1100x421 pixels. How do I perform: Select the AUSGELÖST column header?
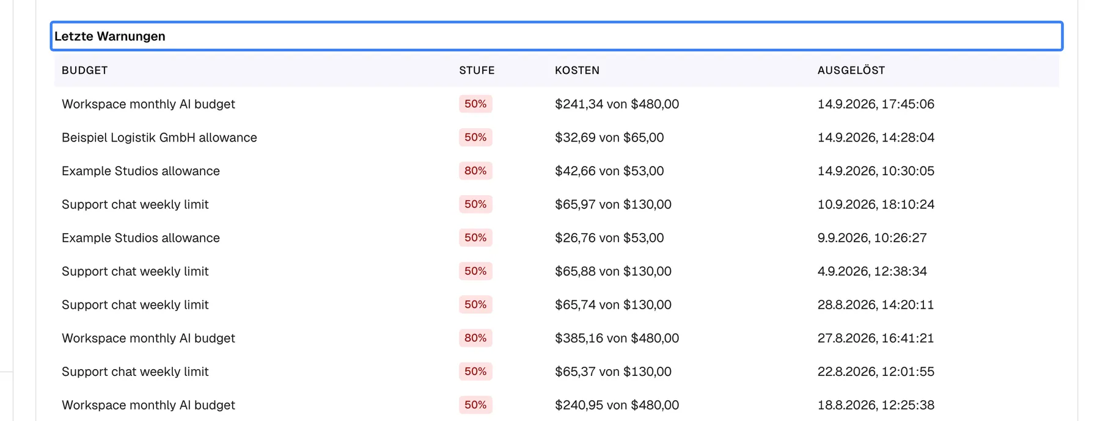click(851, 70)
